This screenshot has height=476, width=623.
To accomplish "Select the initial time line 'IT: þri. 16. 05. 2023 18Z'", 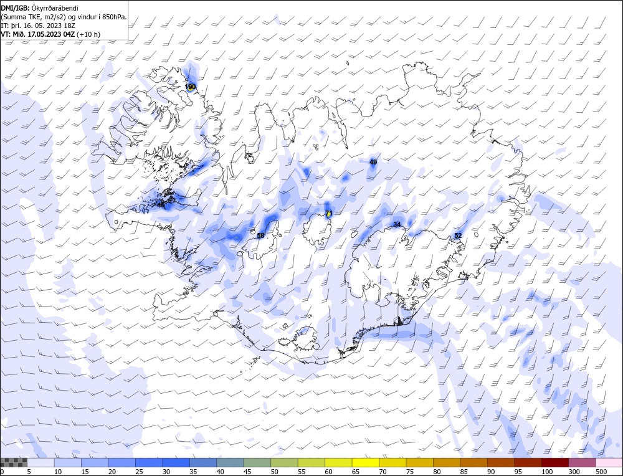I will pos(38,26).
